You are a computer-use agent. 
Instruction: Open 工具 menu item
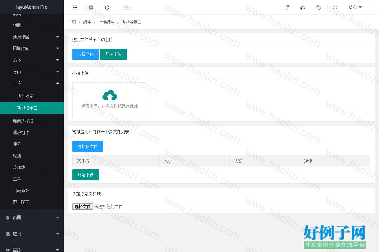pos(32,179)
